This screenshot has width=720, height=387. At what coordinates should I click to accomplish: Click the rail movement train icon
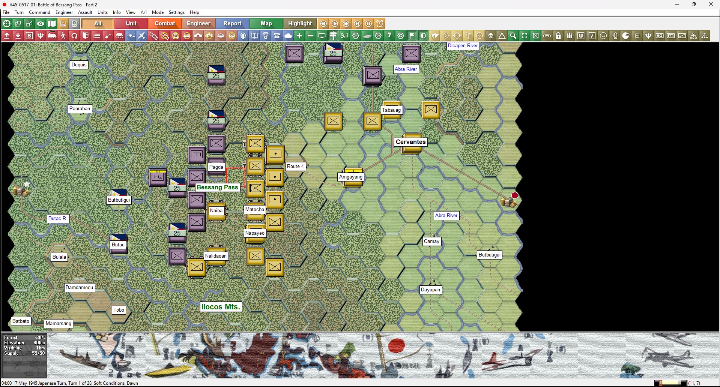point(52,36)
